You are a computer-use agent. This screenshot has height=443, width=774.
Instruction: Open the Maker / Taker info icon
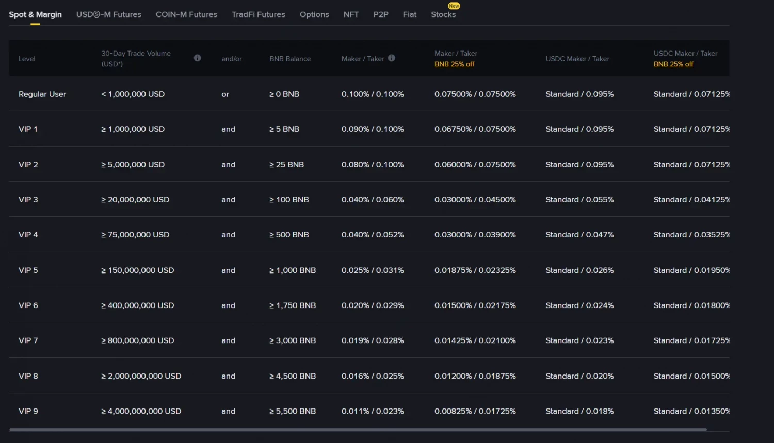pos(392,58)
